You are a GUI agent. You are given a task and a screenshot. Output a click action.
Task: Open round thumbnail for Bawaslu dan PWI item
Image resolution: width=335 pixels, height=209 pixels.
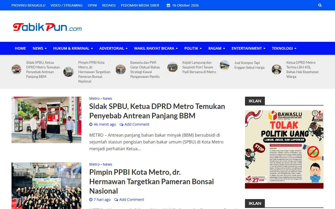click(120, 69)
